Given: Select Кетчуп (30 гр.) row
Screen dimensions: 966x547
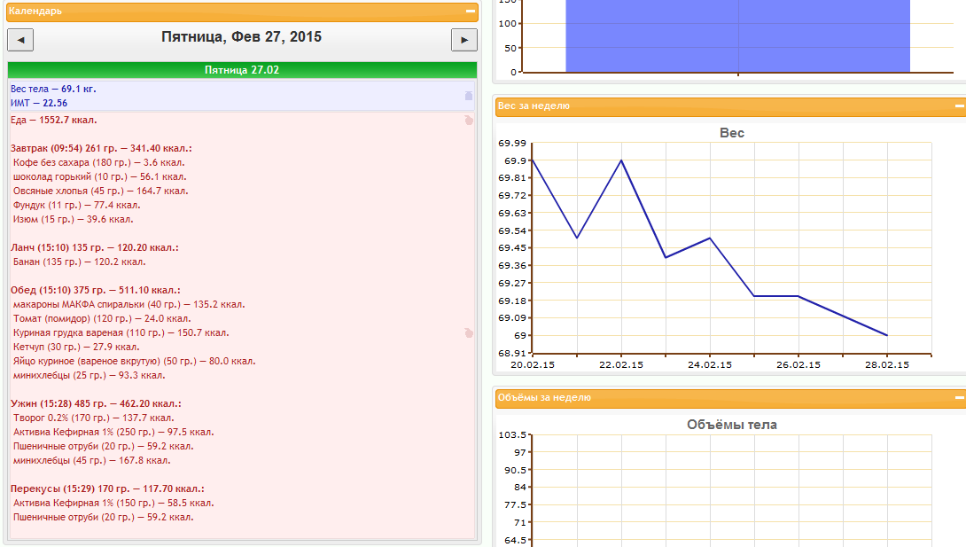Looking at the screenshot, I should pyautogui.click(x=76, y=347).
